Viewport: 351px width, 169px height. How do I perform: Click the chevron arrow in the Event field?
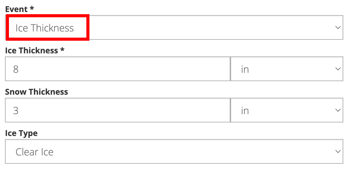pyautogui.click(x=337, y=28)
